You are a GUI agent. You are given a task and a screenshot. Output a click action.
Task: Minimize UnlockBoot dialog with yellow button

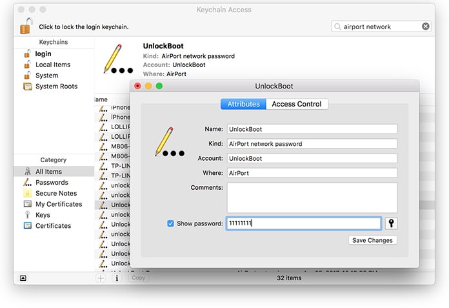point(148,86)
